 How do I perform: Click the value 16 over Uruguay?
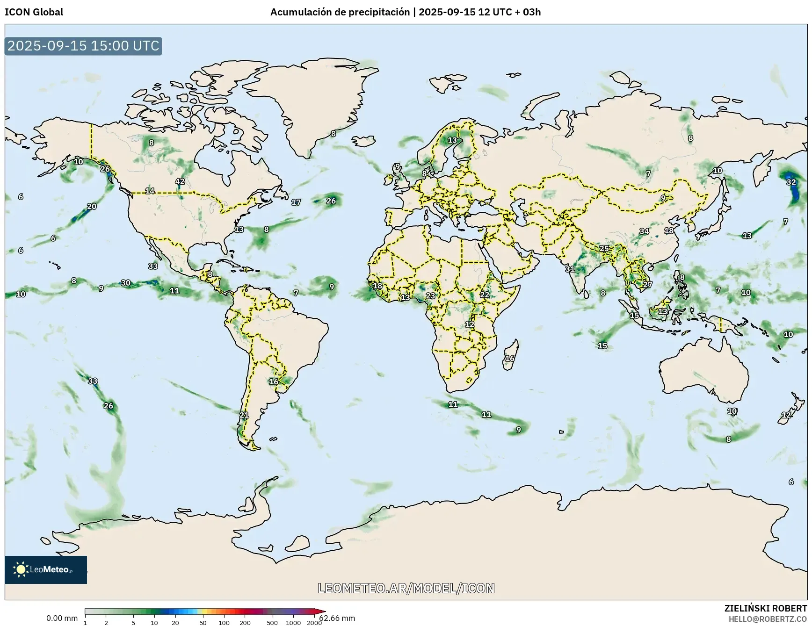click(x=274, y=381)
